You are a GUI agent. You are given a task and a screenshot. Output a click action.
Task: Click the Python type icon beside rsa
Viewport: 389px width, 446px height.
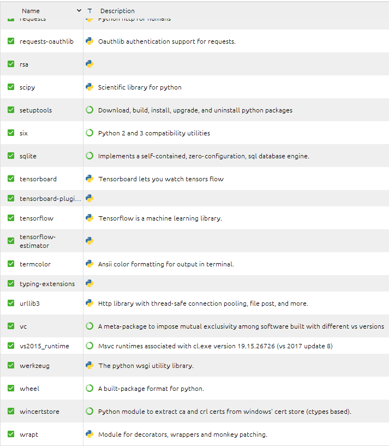coord(89,64)
